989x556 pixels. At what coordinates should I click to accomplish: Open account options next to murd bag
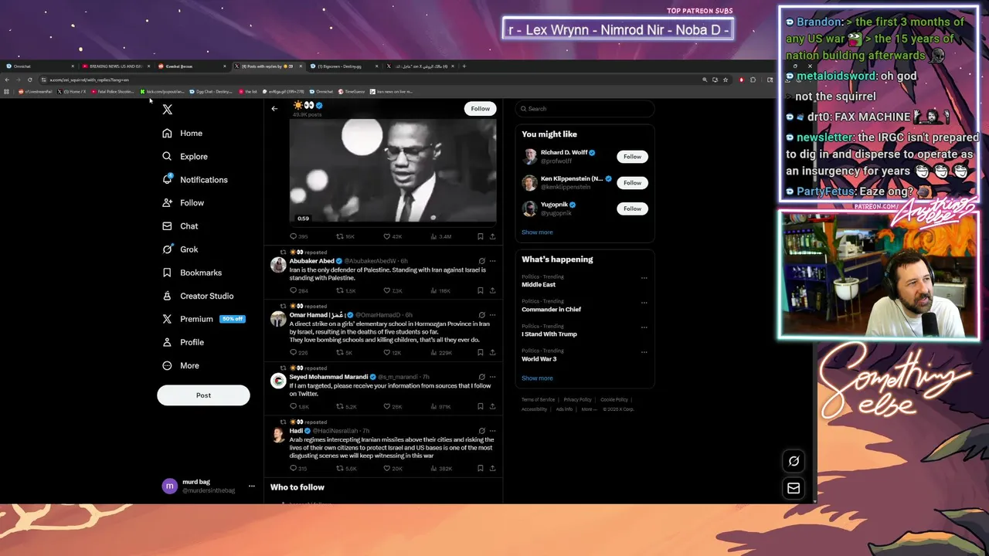point(251,486)
